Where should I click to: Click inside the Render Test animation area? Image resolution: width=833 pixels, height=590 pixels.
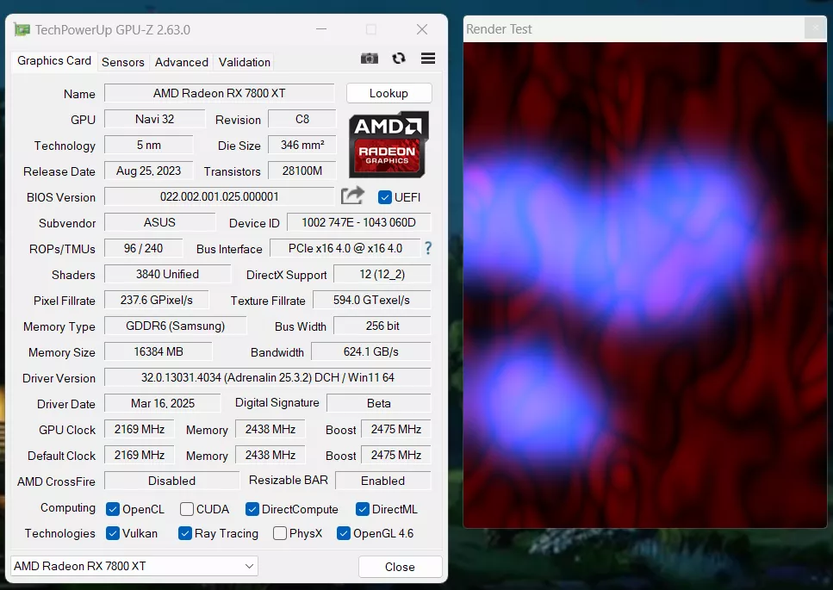coord(645,285)
